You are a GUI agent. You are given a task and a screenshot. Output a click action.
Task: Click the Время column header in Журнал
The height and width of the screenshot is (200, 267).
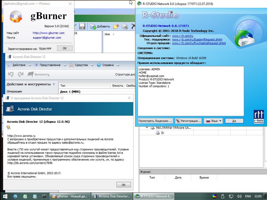pos(204,177)
